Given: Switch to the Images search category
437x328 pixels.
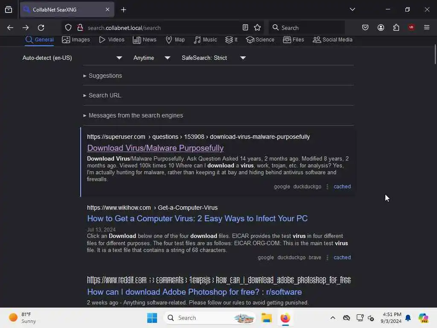Looking at the screenshot, I should click(76, 40).
